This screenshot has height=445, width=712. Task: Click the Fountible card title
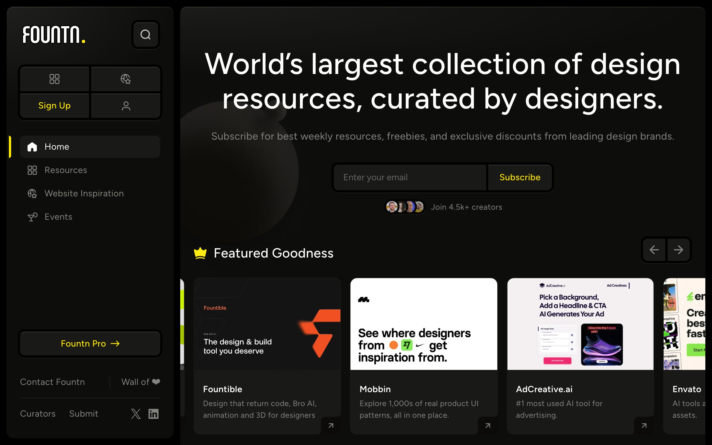[x=223, y=389]
